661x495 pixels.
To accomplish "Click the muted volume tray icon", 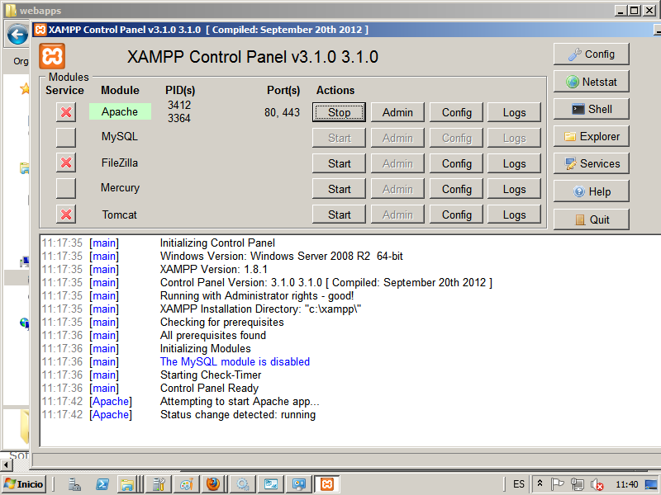I will point(597,485).
